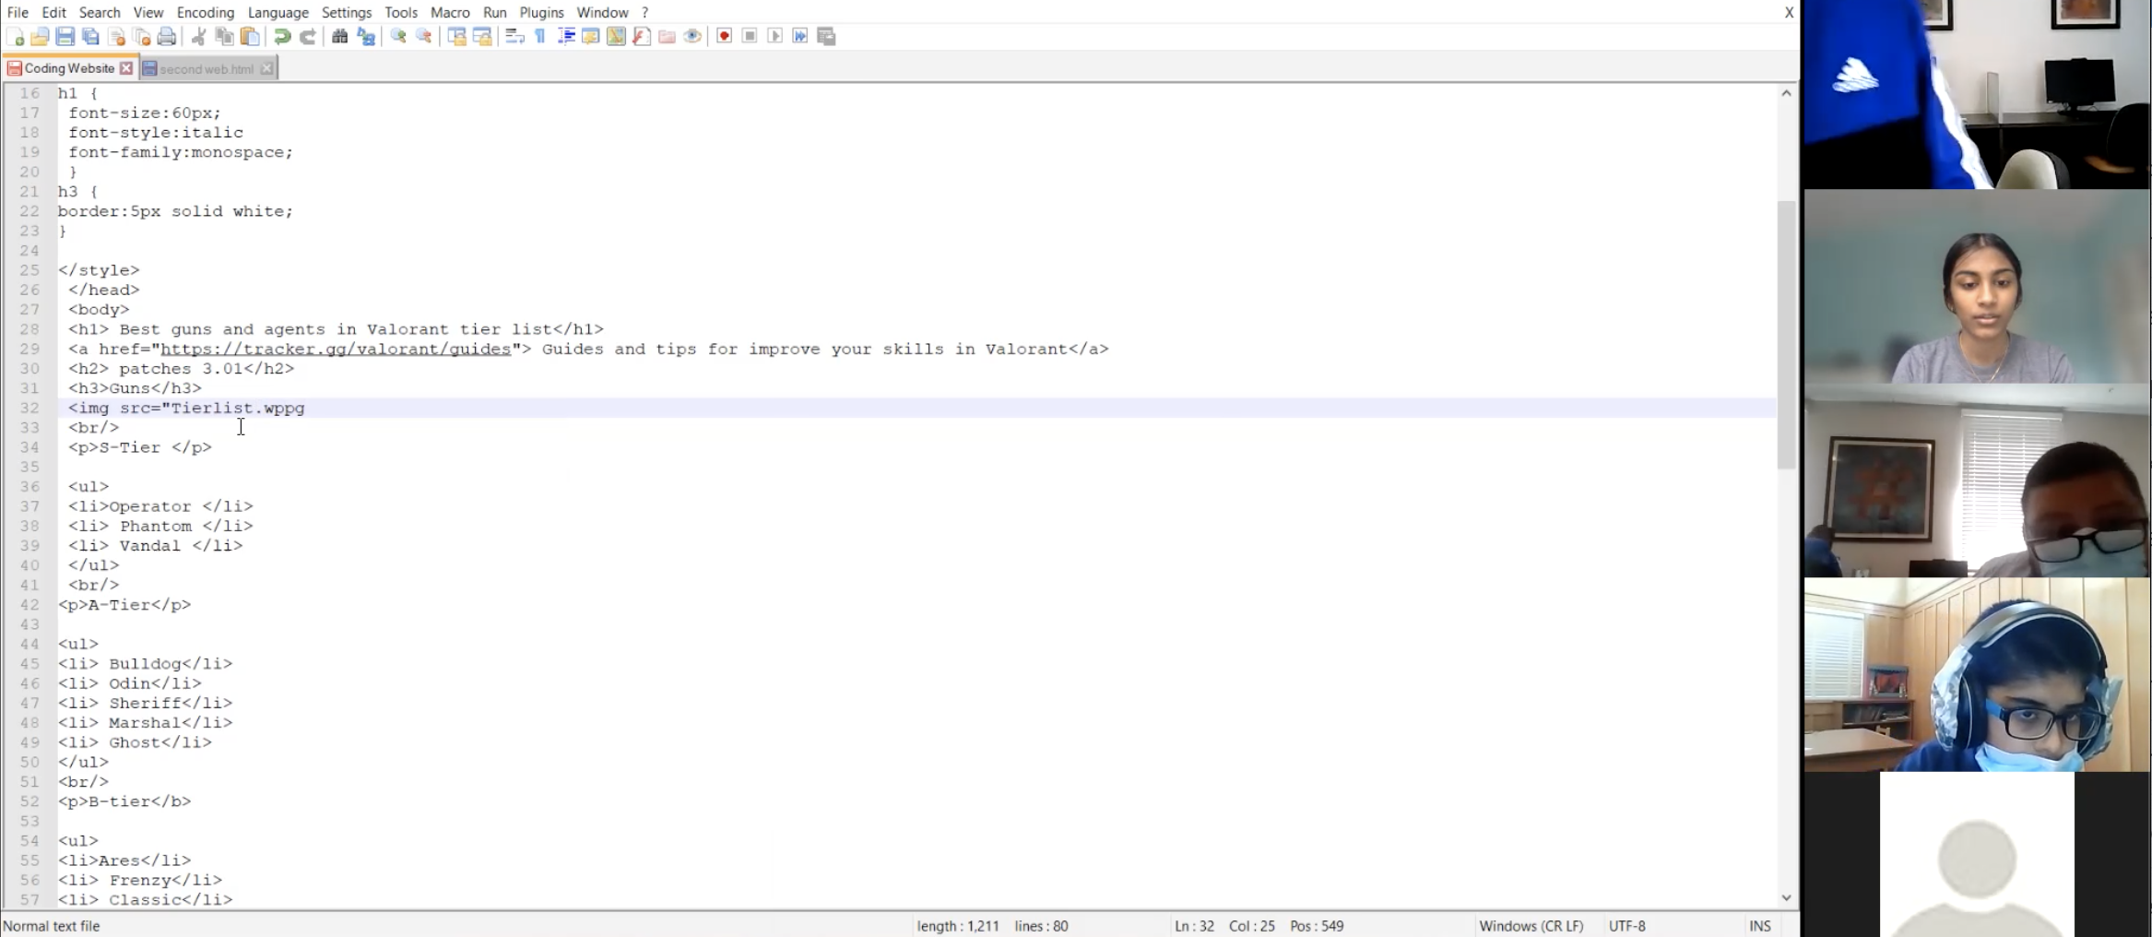The image size is (2152, 937).
Task: Click the Playback macro icon
Action: pos(774,36)
